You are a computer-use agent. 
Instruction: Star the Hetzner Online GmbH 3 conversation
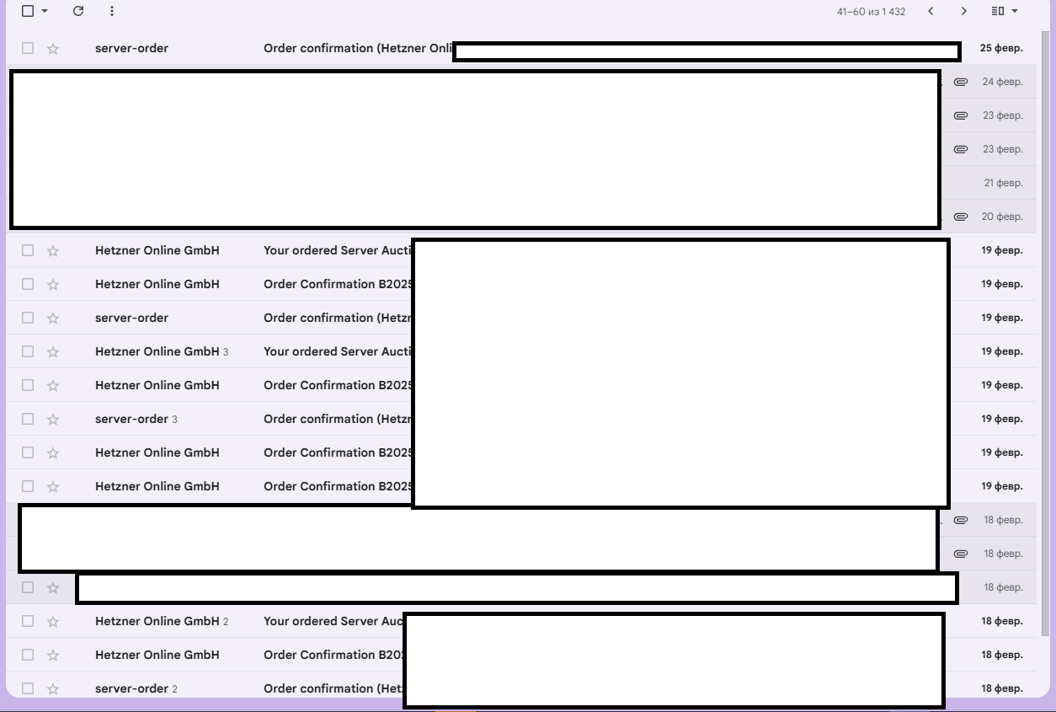(x=53, y=351)
